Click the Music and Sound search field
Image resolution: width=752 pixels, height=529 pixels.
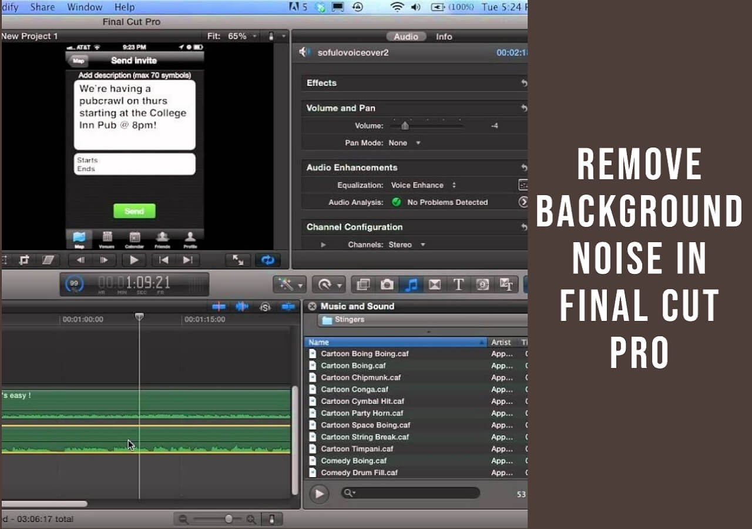click(x=411, y=493)
